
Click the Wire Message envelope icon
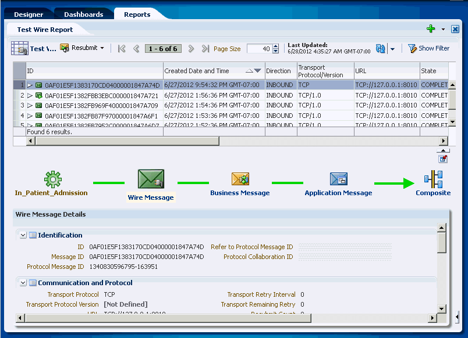(151, 179)
